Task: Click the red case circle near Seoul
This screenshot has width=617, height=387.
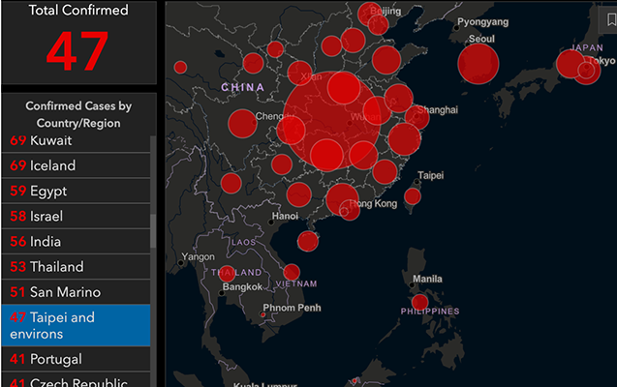Action: point(478,64)
